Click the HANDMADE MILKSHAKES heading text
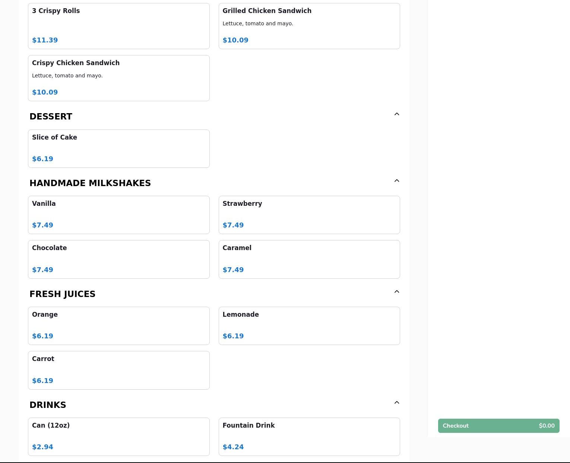This screenshot has width=570, height=463. tap(90, 183)
